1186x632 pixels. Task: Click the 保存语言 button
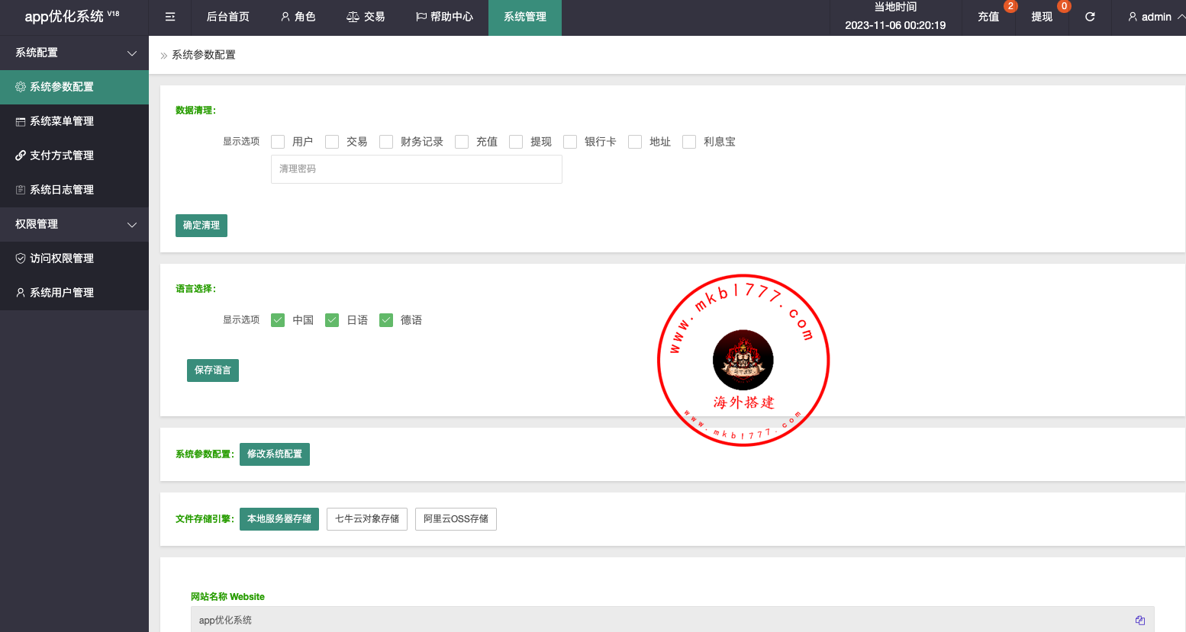(x=213, y=371)
